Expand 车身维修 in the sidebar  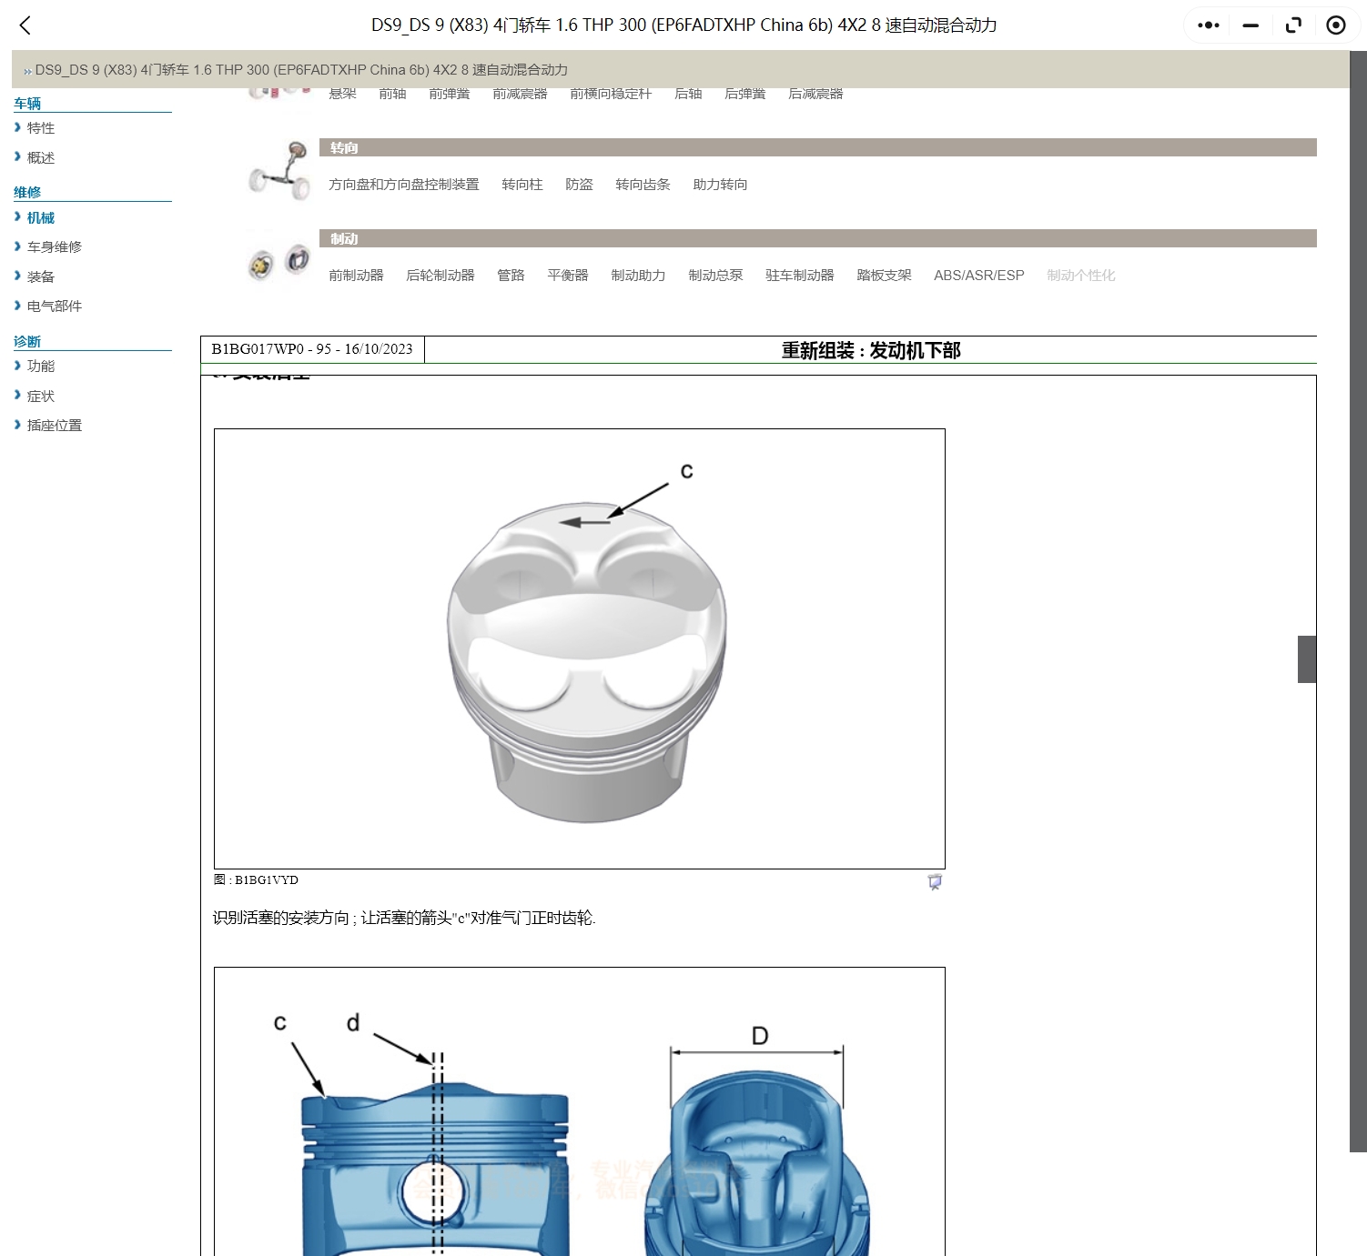(54, 246)
